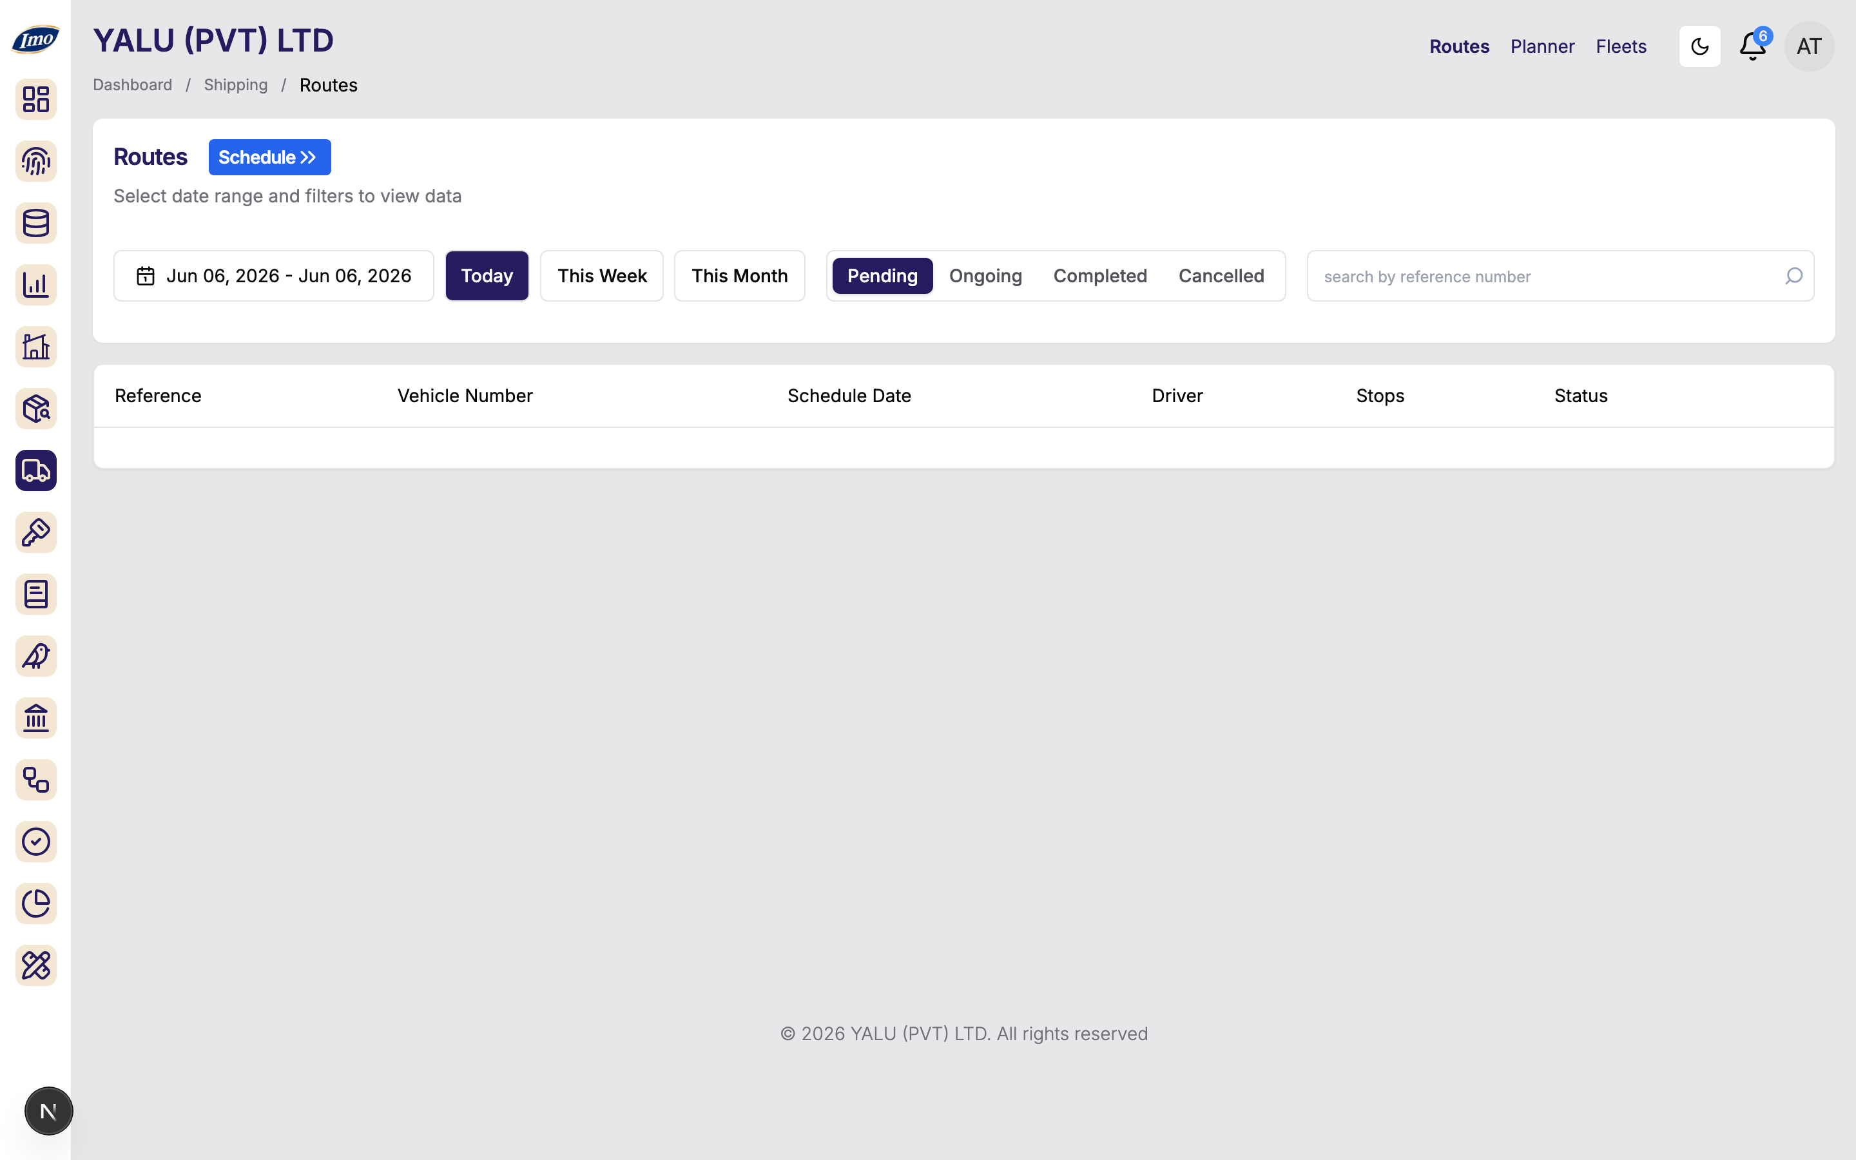Image resolution: width=1856 pixels, height=1160 pixels.
Task: Open the bar chart sidebar icon
Action: pyautogui.click(x=36, y=285)
